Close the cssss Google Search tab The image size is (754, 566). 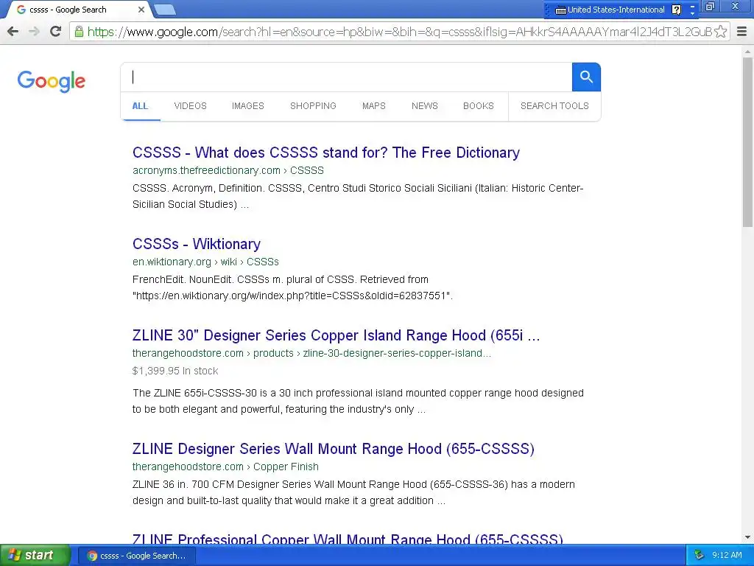(141, 10)
